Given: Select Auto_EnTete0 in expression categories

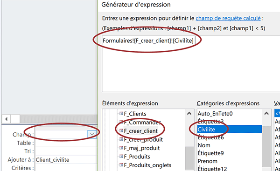Looking at the screenshot, I should 215,113.
